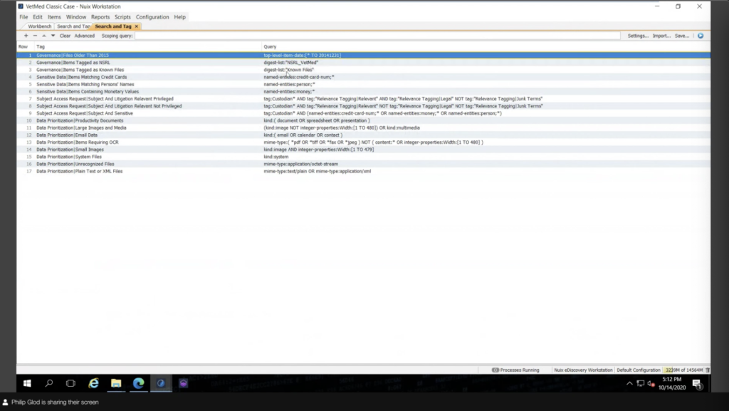The height and width of the screenshot is (411, 729).
Task: Focus the Scoping query input field
Action: pos(377,36)
